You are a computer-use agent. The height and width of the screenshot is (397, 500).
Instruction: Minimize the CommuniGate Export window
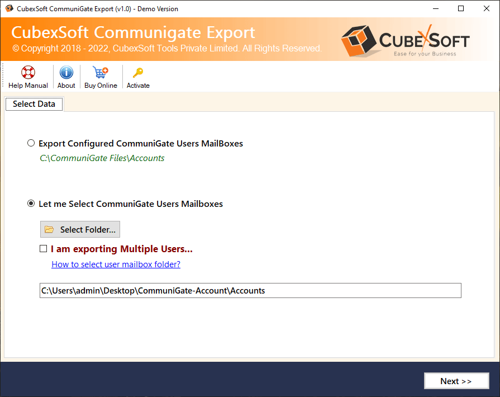[436, 8]
